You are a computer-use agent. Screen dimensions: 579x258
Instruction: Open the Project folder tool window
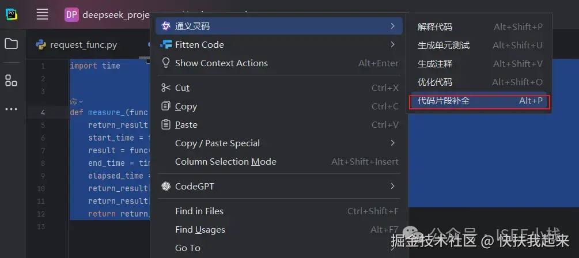pyautogui.click(x=11, y=44)
